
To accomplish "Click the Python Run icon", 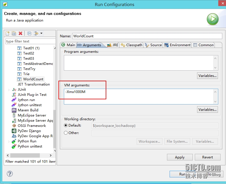I will [14, 141].
